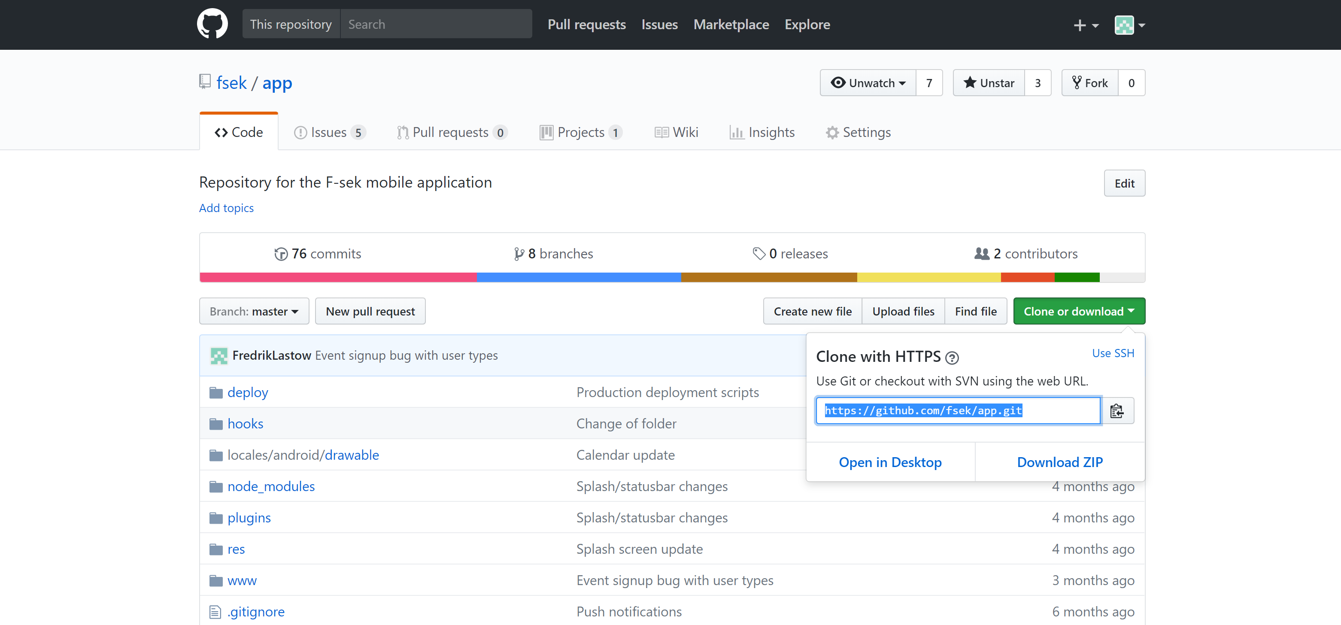Expand the Clone or download dropdown
1341x625 pixels.
tap(1078, 310)
